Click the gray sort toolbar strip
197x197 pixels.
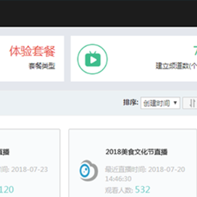click(x=99, y=103)
